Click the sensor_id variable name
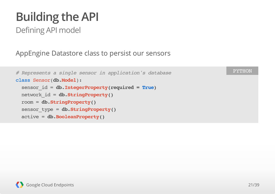 (x=34, y=87)
